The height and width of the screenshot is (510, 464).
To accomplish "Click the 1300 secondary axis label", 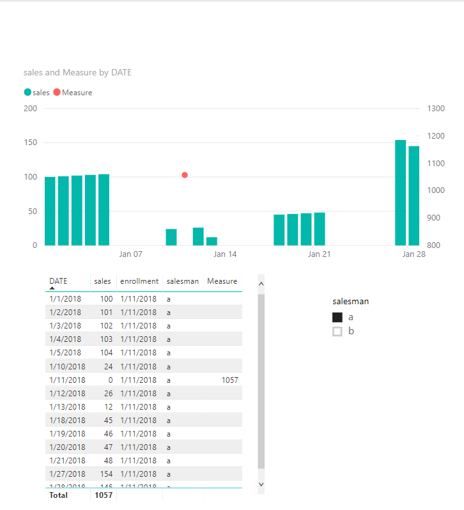I will click(x=436, y=108).
